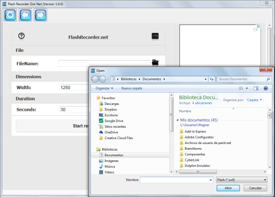The height and width of the screenshot is (197, 275).
Task: Click Documentos in the breadcrumb path
Action: click(152, 79)
